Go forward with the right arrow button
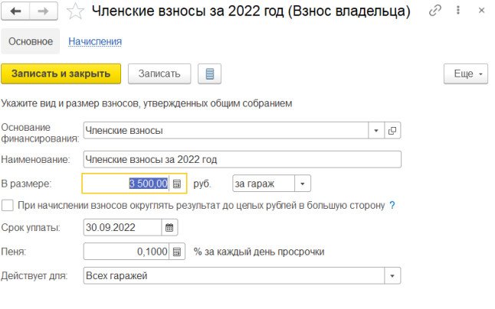This screenshot has height=309, width=495. point(44,11)
